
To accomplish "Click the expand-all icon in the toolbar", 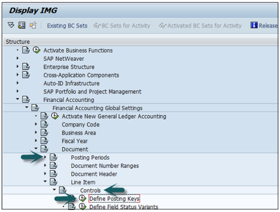I will (x=11, y=26).
